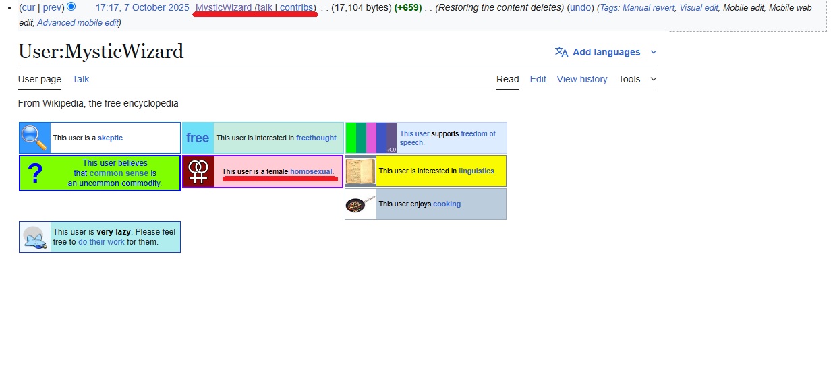The height and width of the screenshot is (387, 833).
Task: Open the skeptic link
Action: pyautogui.click(x=110, y=138)
